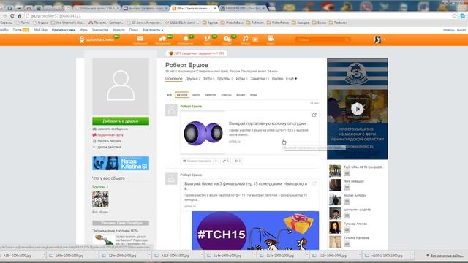Click the share button under speaker post
468x263 pixels.
pyautogui.click(x=226, y=161)
